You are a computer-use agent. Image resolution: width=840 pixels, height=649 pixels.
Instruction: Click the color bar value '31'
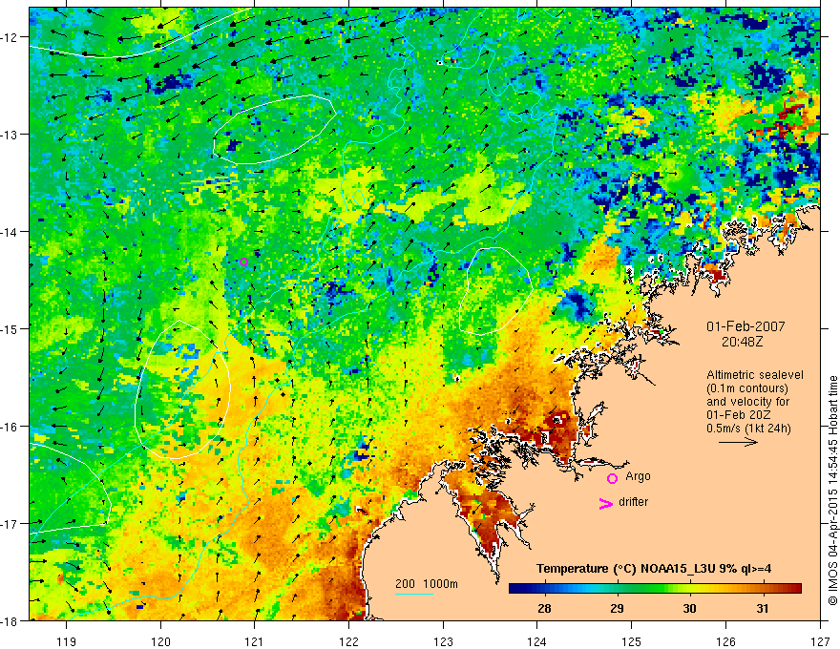click(763, 609)
